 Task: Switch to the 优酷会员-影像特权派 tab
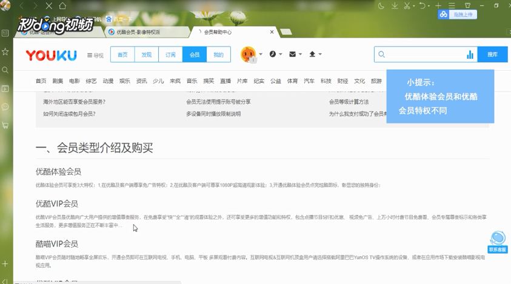[146, 32]
